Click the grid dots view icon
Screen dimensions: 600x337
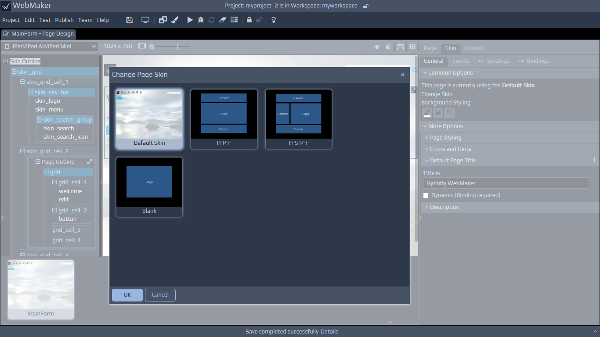[412, 47]
